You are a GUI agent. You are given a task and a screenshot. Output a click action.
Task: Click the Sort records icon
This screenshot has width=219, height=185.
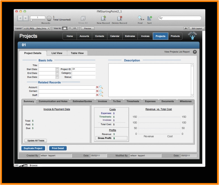(149, 18)
